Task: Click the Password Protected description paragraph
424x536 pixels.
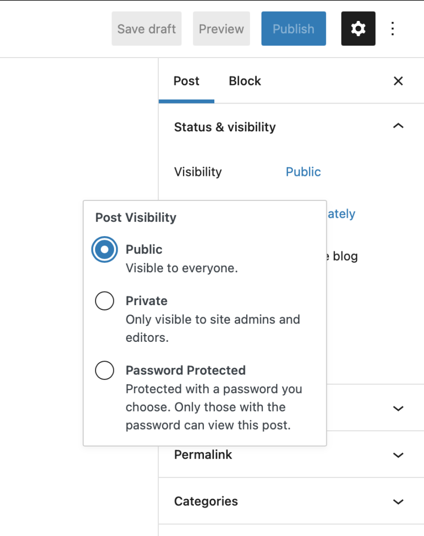Action: [x=214, y=407]
